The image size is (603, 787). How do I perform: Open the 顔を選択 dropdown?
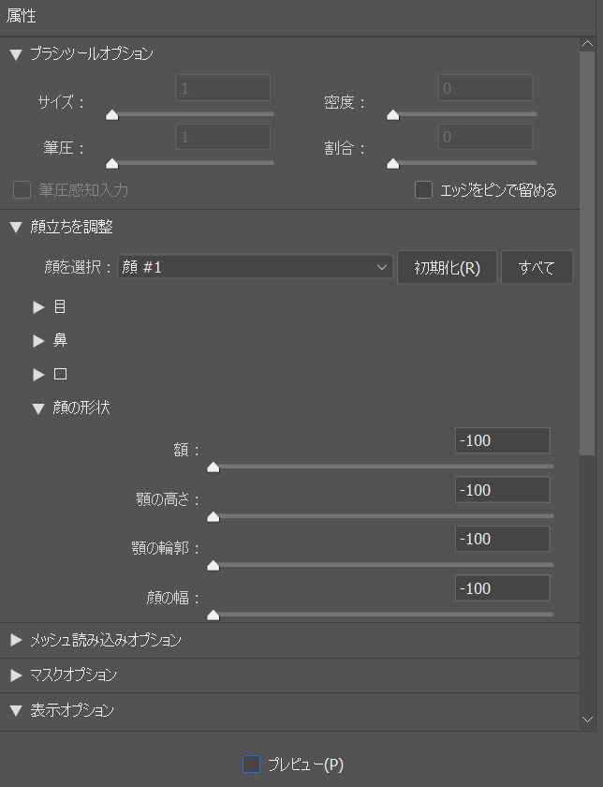click(x=256, y=267)
